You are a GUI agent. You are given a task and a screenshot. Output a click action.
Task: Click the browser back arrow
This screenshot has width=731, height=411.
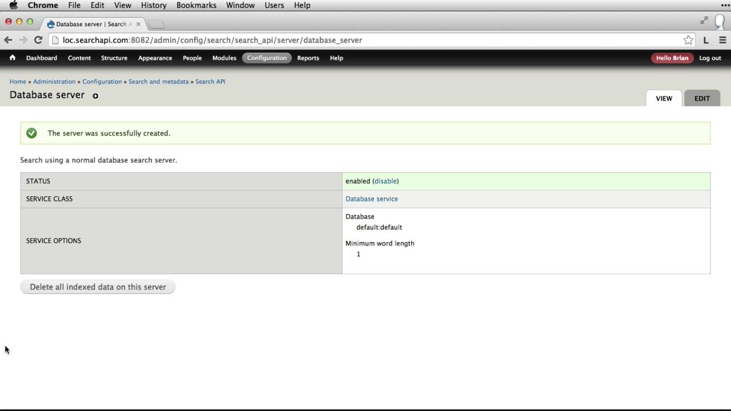pyautogui.click(x=8, y=40)
